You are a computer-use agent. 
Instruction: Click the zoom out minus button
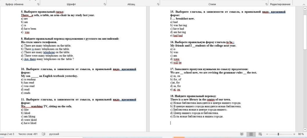[267, 134]
